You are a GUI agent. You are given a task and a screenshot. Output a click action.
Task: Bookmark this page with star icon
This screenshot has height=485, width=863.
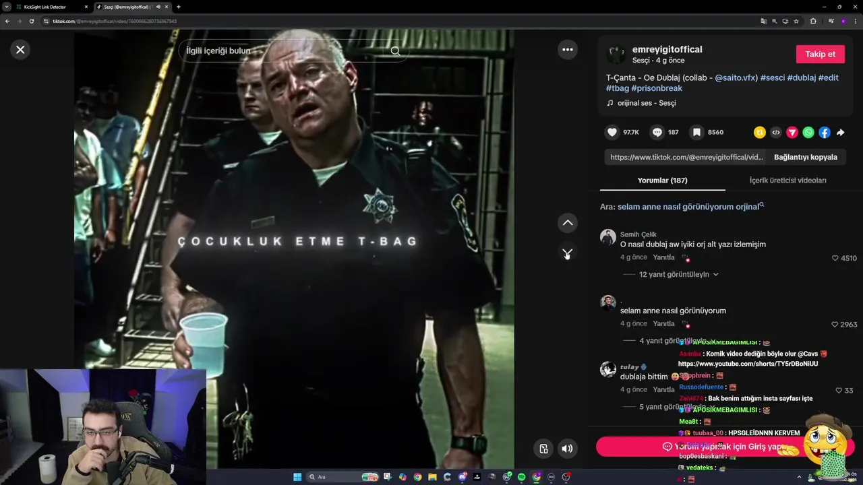pyautogui.click(x=796, y=21)
